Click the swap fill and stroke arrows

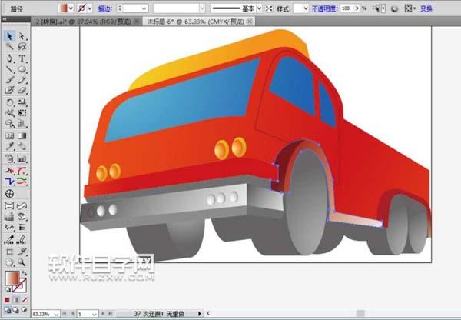(24, 274)
